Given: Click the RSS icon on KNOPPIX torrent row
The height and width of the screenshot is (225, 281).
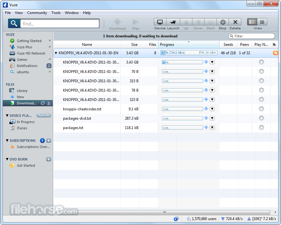Looking at the screenshot, I should (275, 53).
